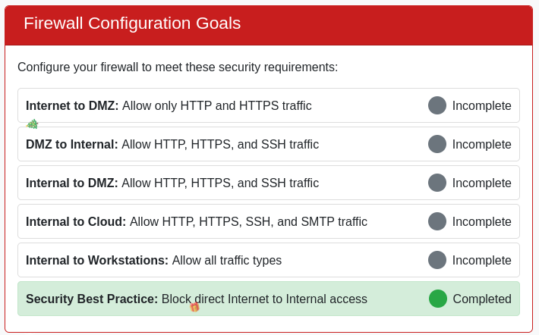Click gray status circle for Internet to DMZ
Screen dimensions: 539x335
pyautogui.click(x=437, y=105)
